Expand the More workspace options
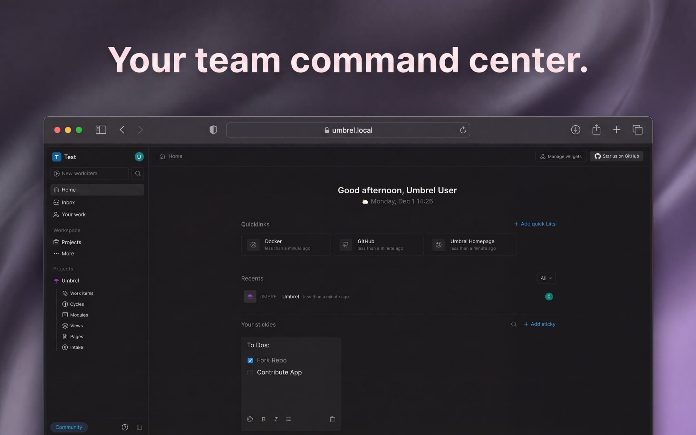The width and height of the screenshot is (696, 435). coord(68,254)
